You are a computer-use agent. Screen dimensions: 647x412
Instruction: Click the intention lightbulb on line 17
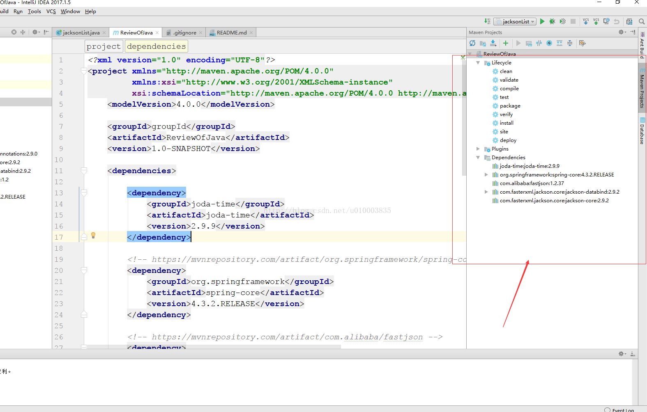[93, 236]
